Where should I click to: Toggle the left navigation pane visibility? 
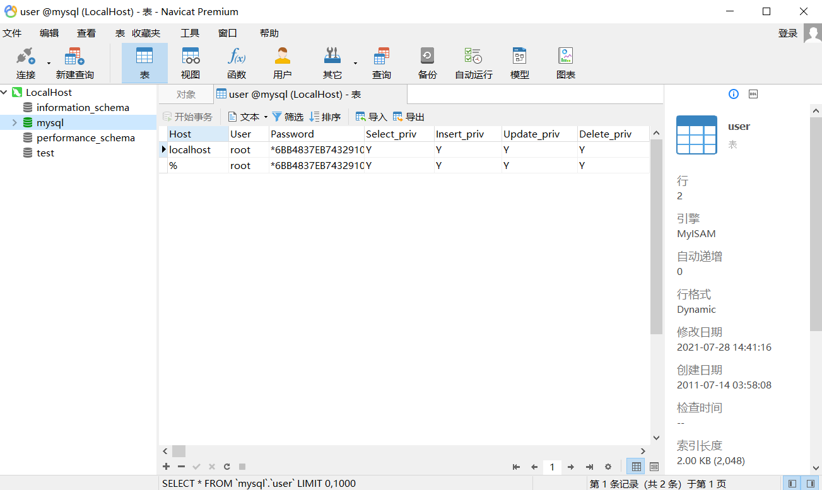click(x=792, y=484)
